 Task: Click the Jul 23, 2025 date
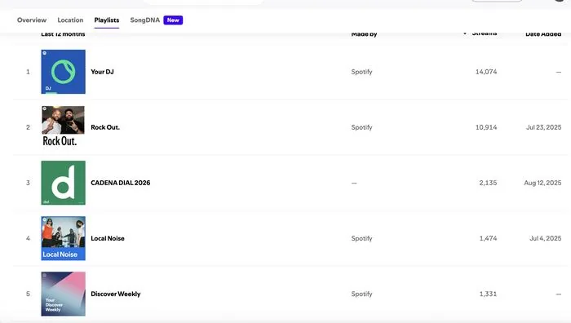point(544,127)
